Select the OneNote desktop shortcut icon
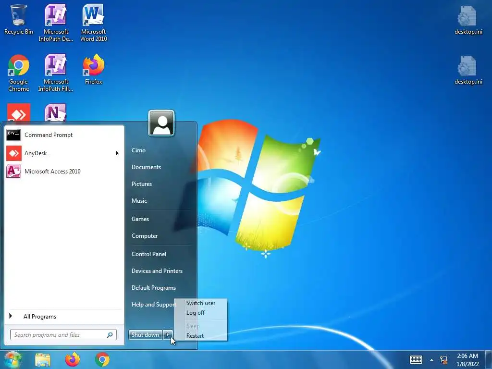This screenshot has height=369, width=492. click(56, 112)
